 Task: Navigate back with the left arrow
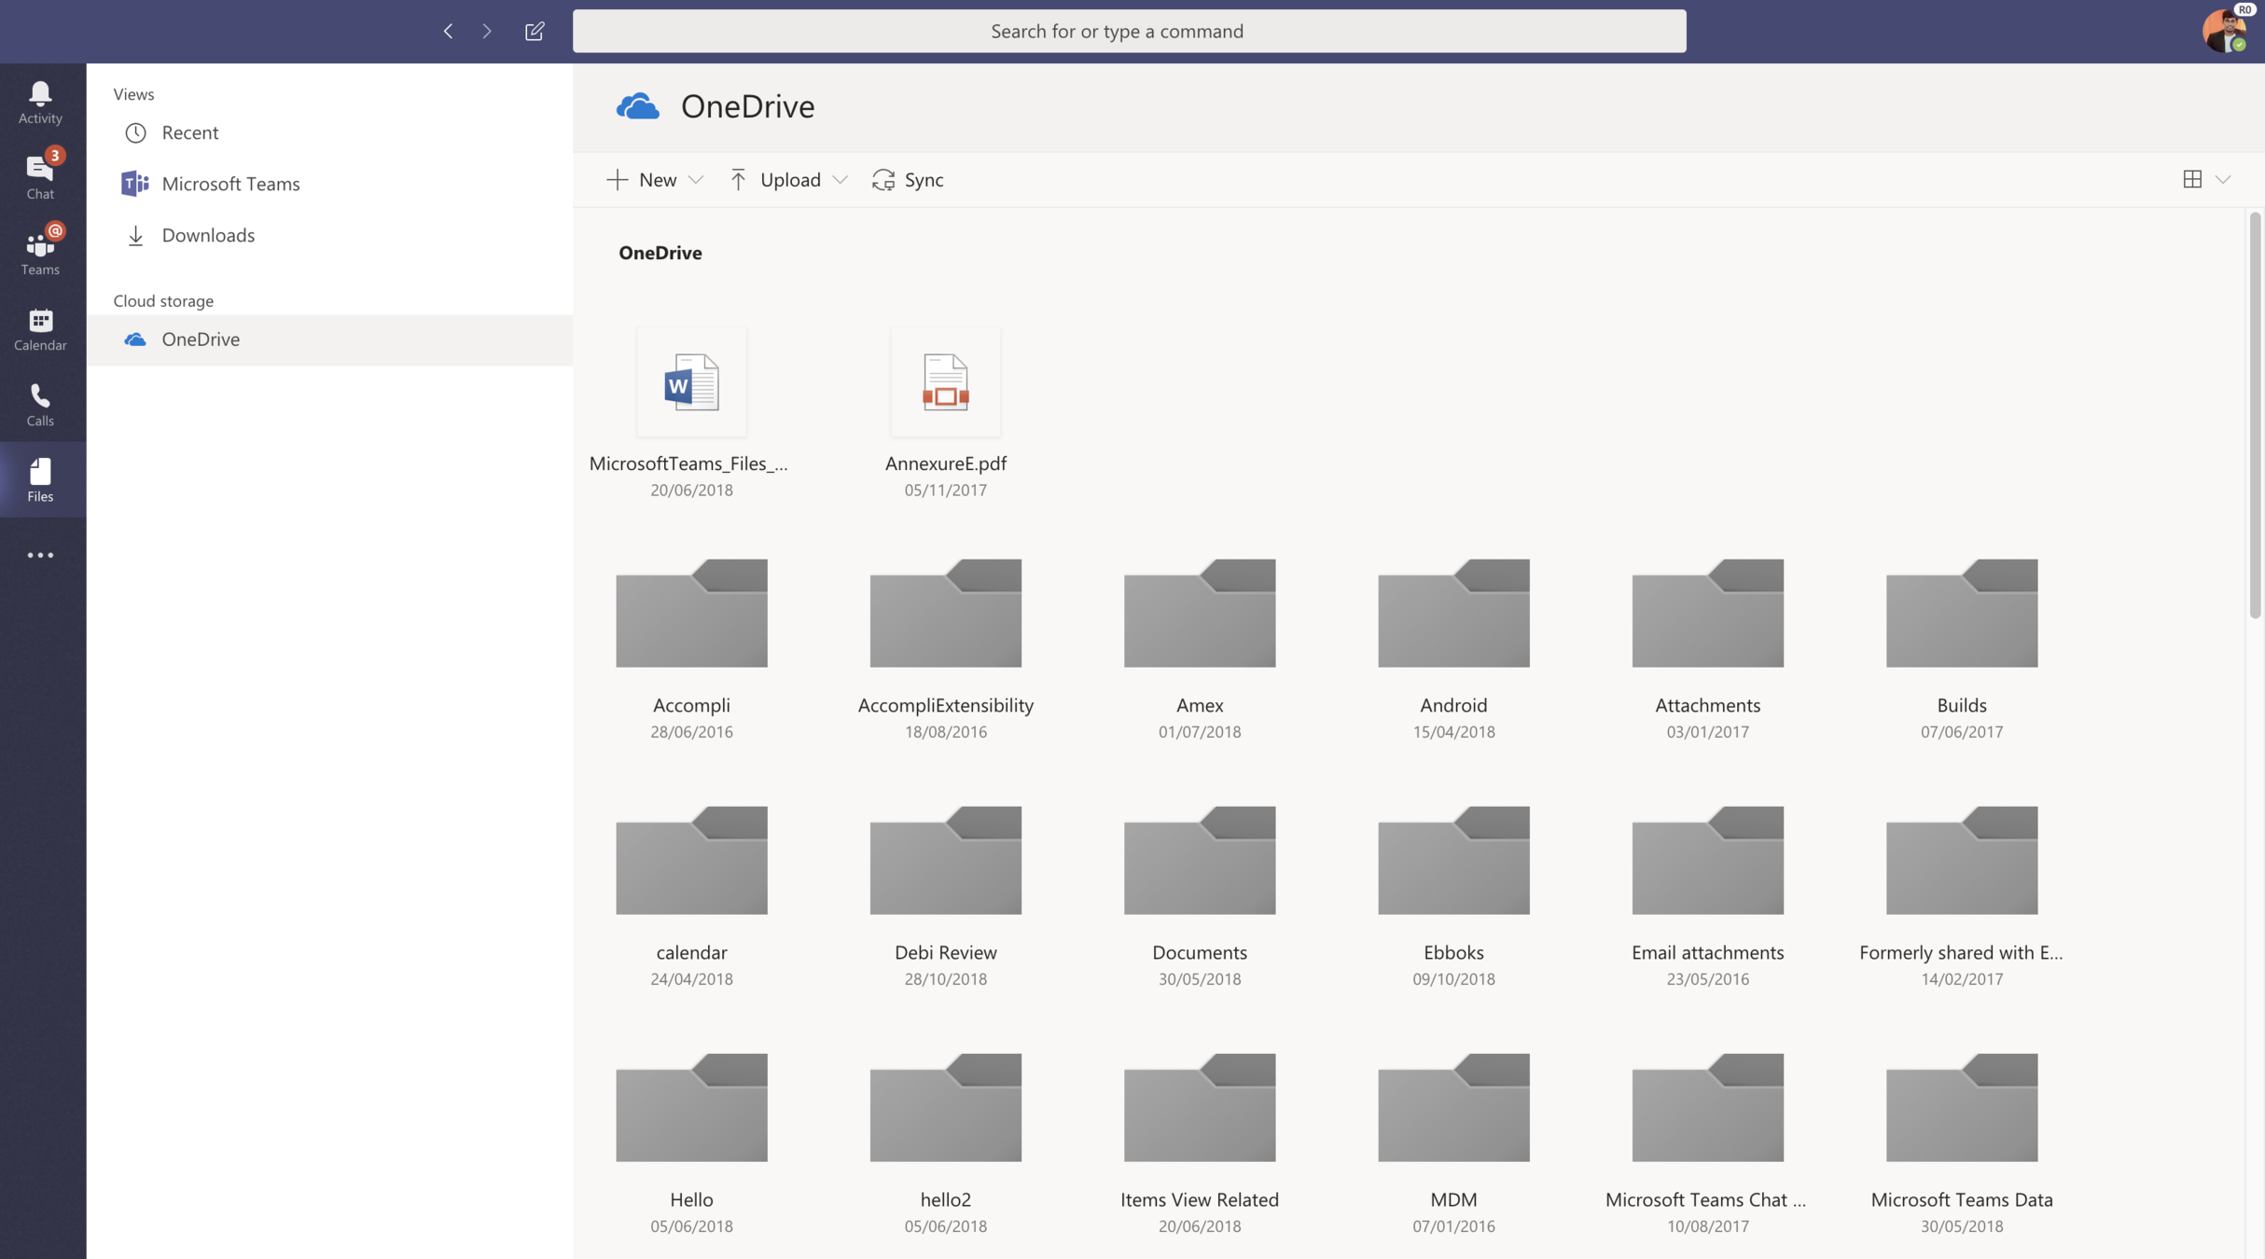tap(448, 31)
